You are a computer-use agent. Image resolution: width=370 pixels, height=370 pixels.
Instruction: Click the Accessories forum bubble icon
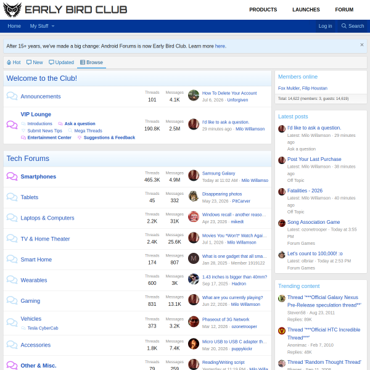tap(12, 345)
